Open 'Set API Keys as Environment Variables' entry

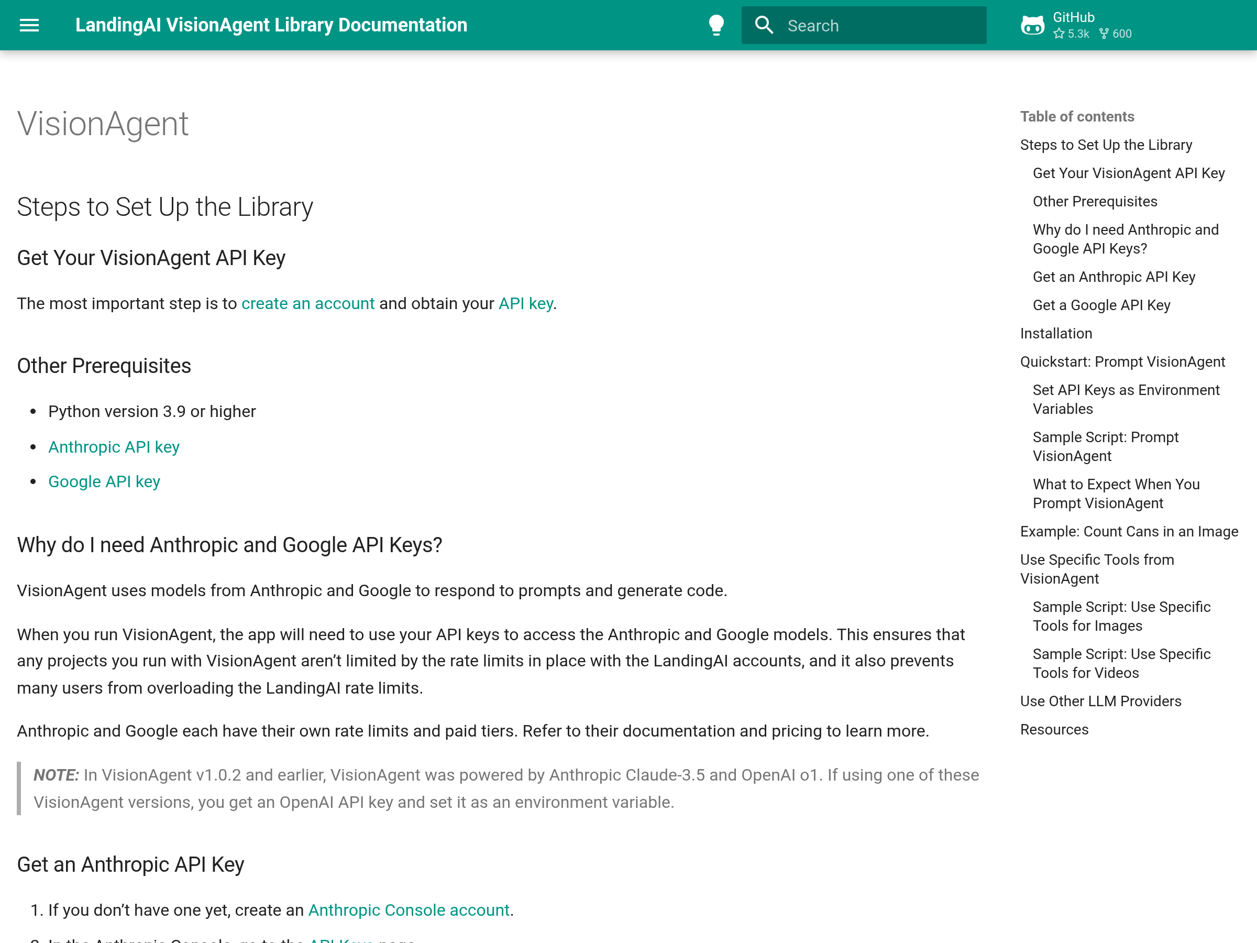1126,400
